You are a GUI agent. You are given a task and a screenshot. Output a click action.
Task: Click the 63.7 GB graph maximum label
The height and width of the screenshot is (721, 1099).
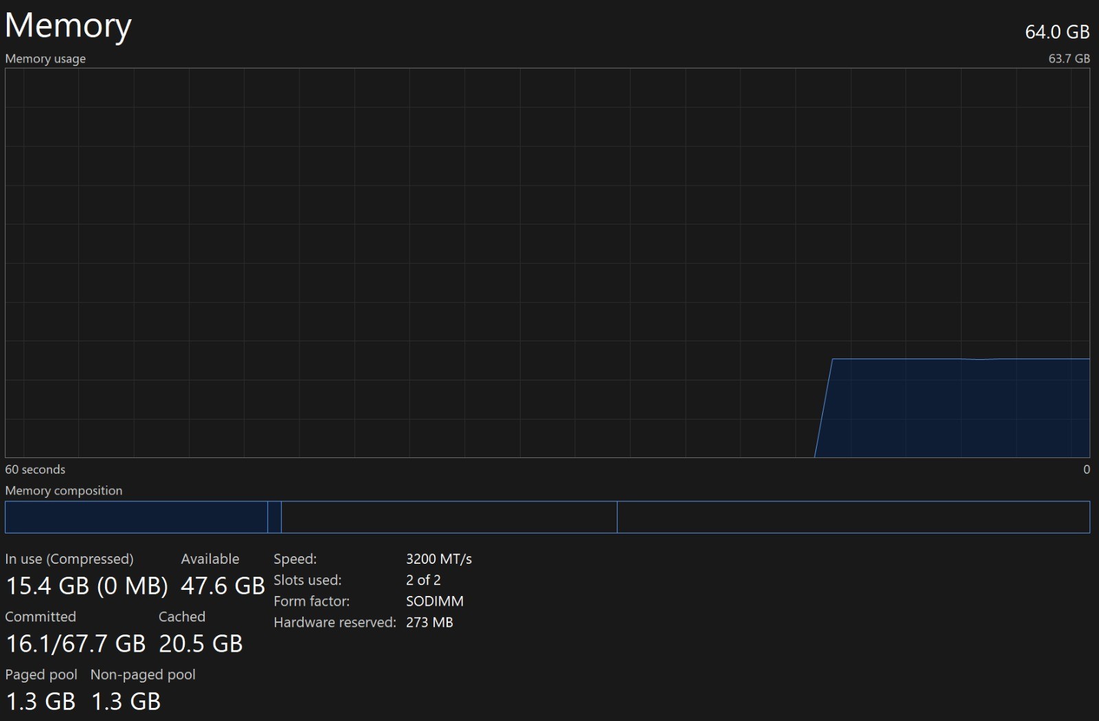coord(1069,59)
